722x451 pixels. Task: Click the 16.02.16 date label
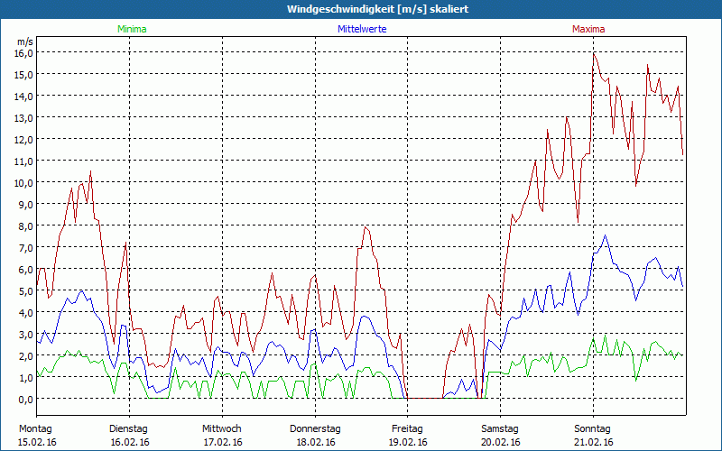point(130,442)
